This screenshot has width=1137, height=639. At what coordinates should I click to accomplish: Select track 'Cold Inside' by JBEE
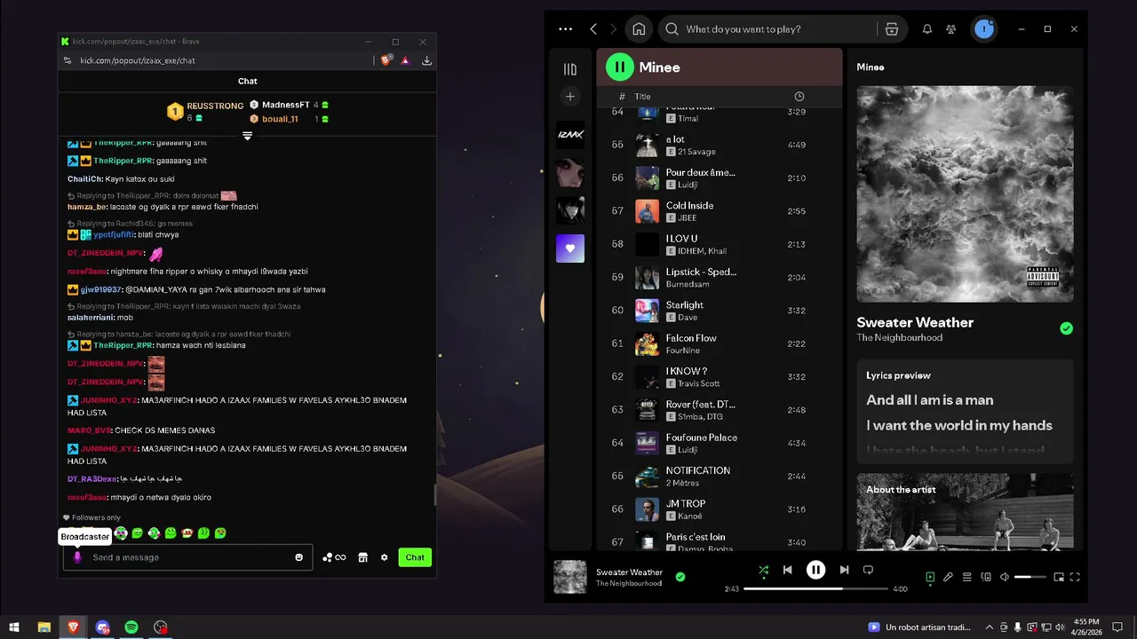(719, 211)
